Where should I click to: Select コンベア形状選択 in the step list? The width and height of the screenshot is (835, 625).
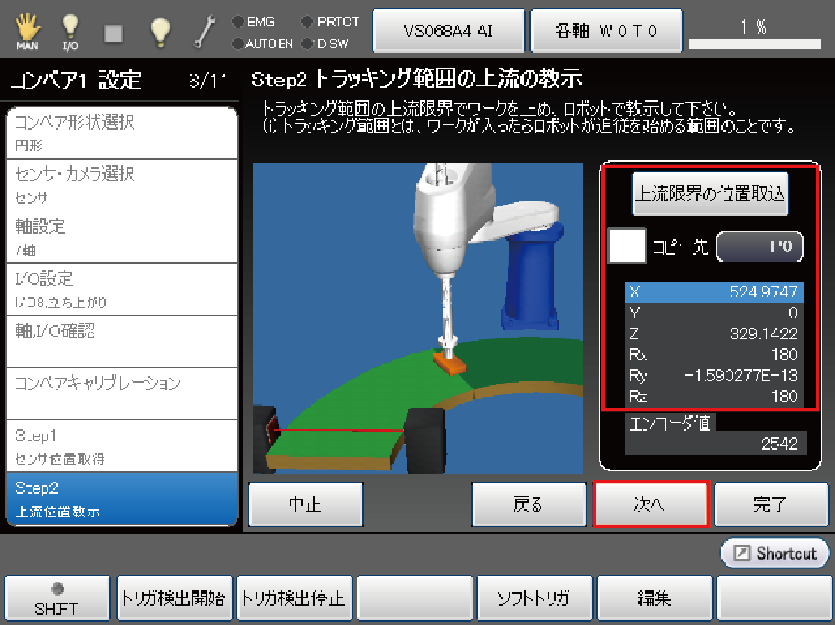point(121,133)
